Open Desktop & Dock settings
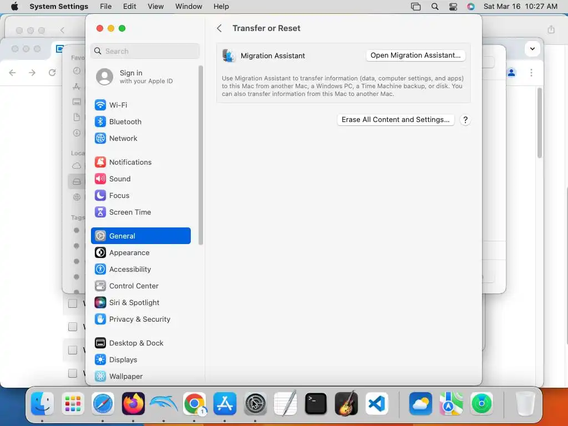568x426 pixels. click(140, 343)
